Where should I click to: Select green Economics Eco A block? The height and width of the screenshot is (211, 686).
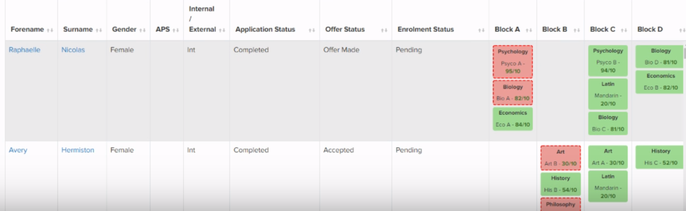(513, 119)
